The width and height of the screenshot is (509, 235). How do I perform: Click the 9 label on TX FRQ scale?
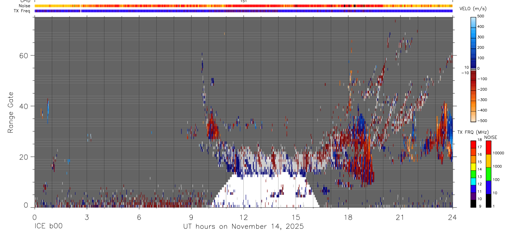click(480, 206)
